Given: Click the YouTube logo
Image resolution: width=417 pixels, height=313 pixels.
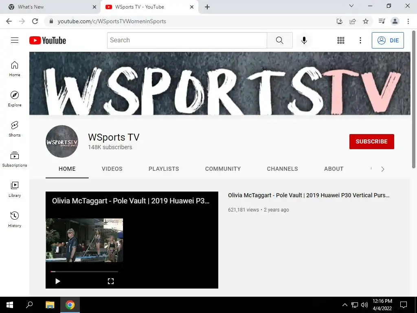Looking at the screenshot, I should pos(48,40).
